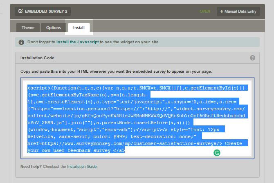Click the info icon in the Javascript notice
The width and height of the screenshot is (274, 183).
[x=21, y=42]
